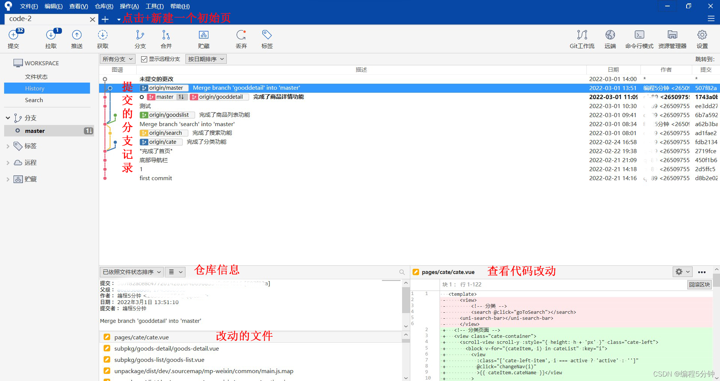
Task: Open the 文件(F) menu
Action: point(29,6)
